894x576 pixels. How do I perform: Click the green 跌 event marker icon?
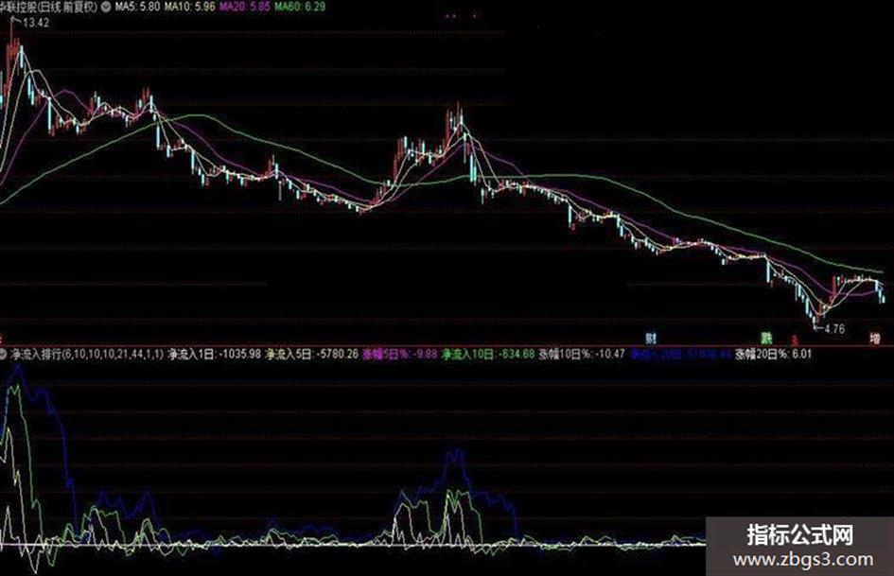[765, 338]
